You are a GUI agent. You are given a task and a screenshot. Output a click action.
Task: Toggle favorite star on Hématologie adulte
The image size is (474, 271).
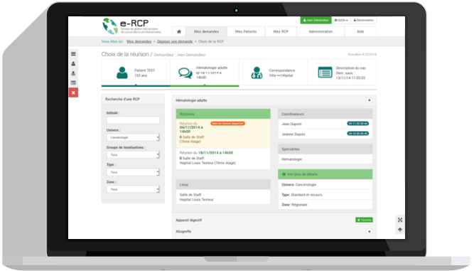pos(369,100)
